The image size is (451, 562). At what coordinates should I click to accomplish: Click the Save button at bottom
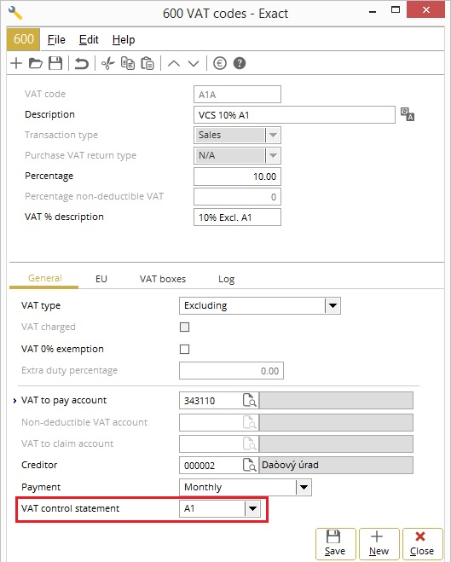pyautogui.click(x=335, y=544)
